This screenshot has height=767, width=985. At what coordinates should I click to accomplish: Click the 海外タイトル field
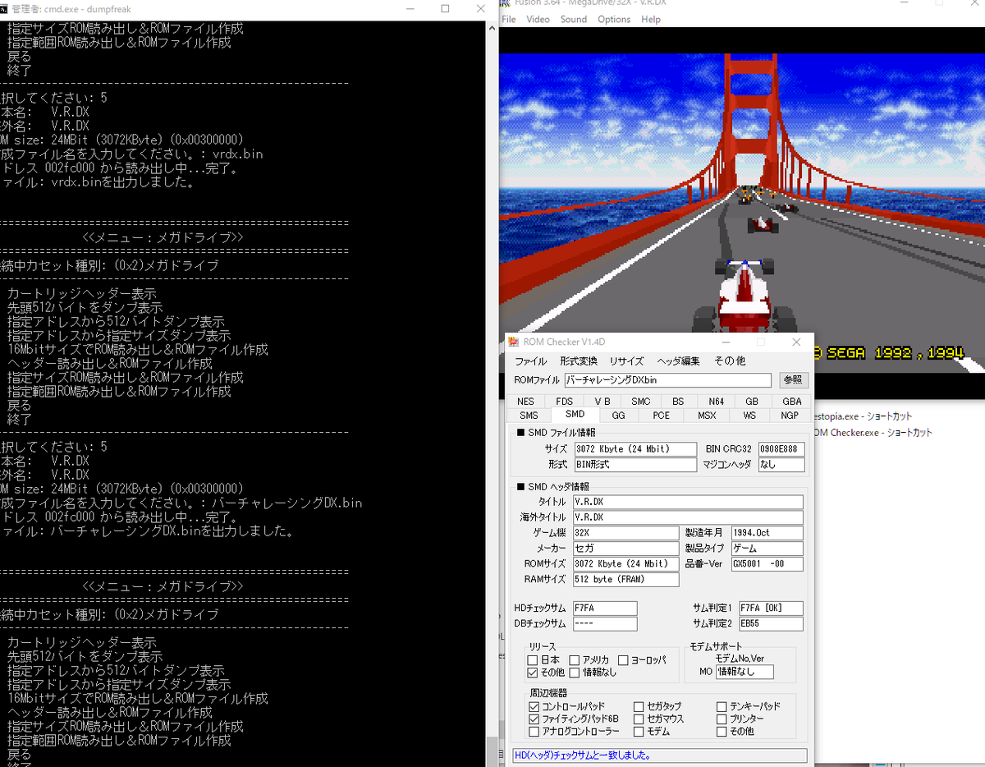(x=687, y=517)
